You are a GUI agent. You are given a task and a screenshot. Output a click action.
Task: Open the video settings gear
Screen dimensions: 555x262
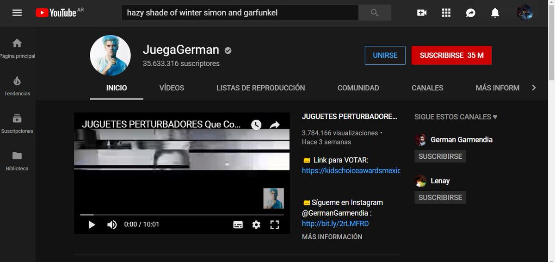click(256, 225)
